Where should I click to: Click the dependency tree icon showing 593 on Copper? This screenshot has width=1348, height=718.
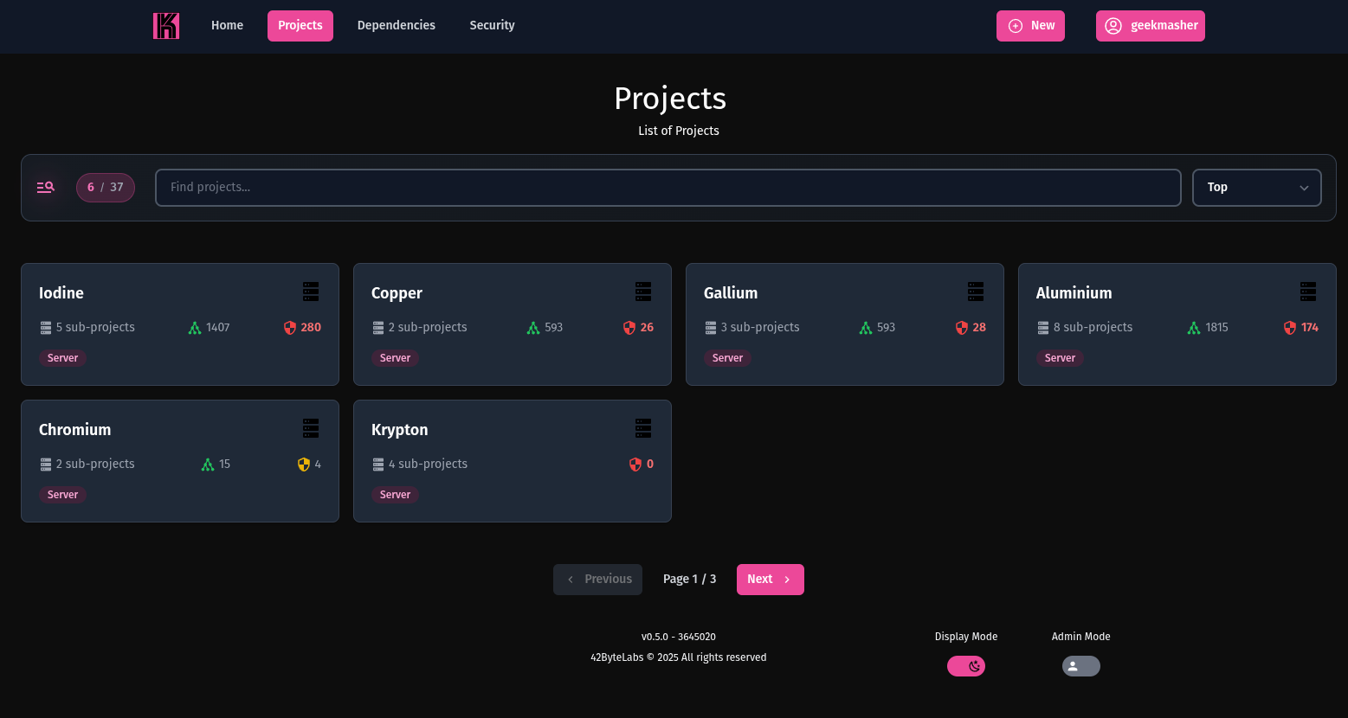pyautogui.click(x=534, y=327)
